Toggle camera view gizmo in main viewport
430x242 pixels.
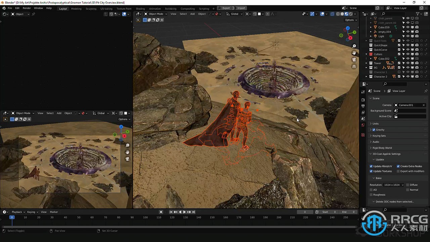[354, 59]
